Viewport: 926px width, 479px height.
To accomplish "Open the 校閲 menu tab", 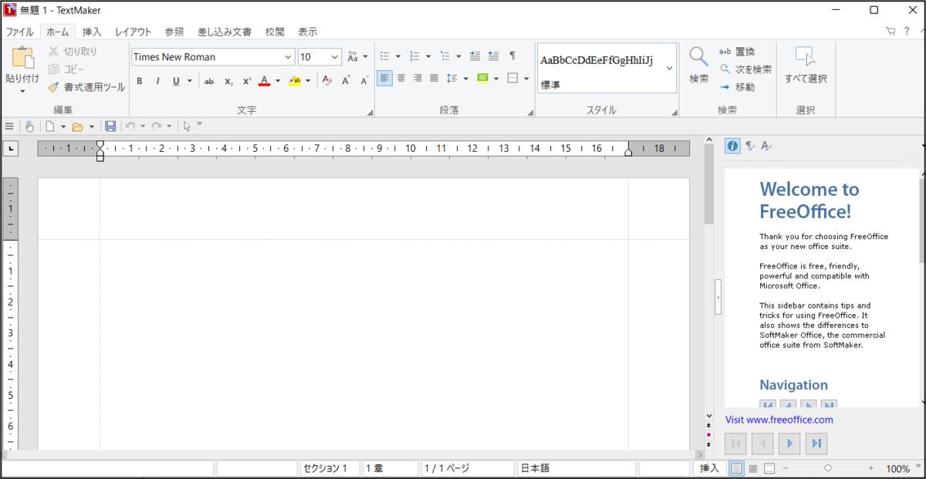I will pyautogui.click(x=275, y=32).
